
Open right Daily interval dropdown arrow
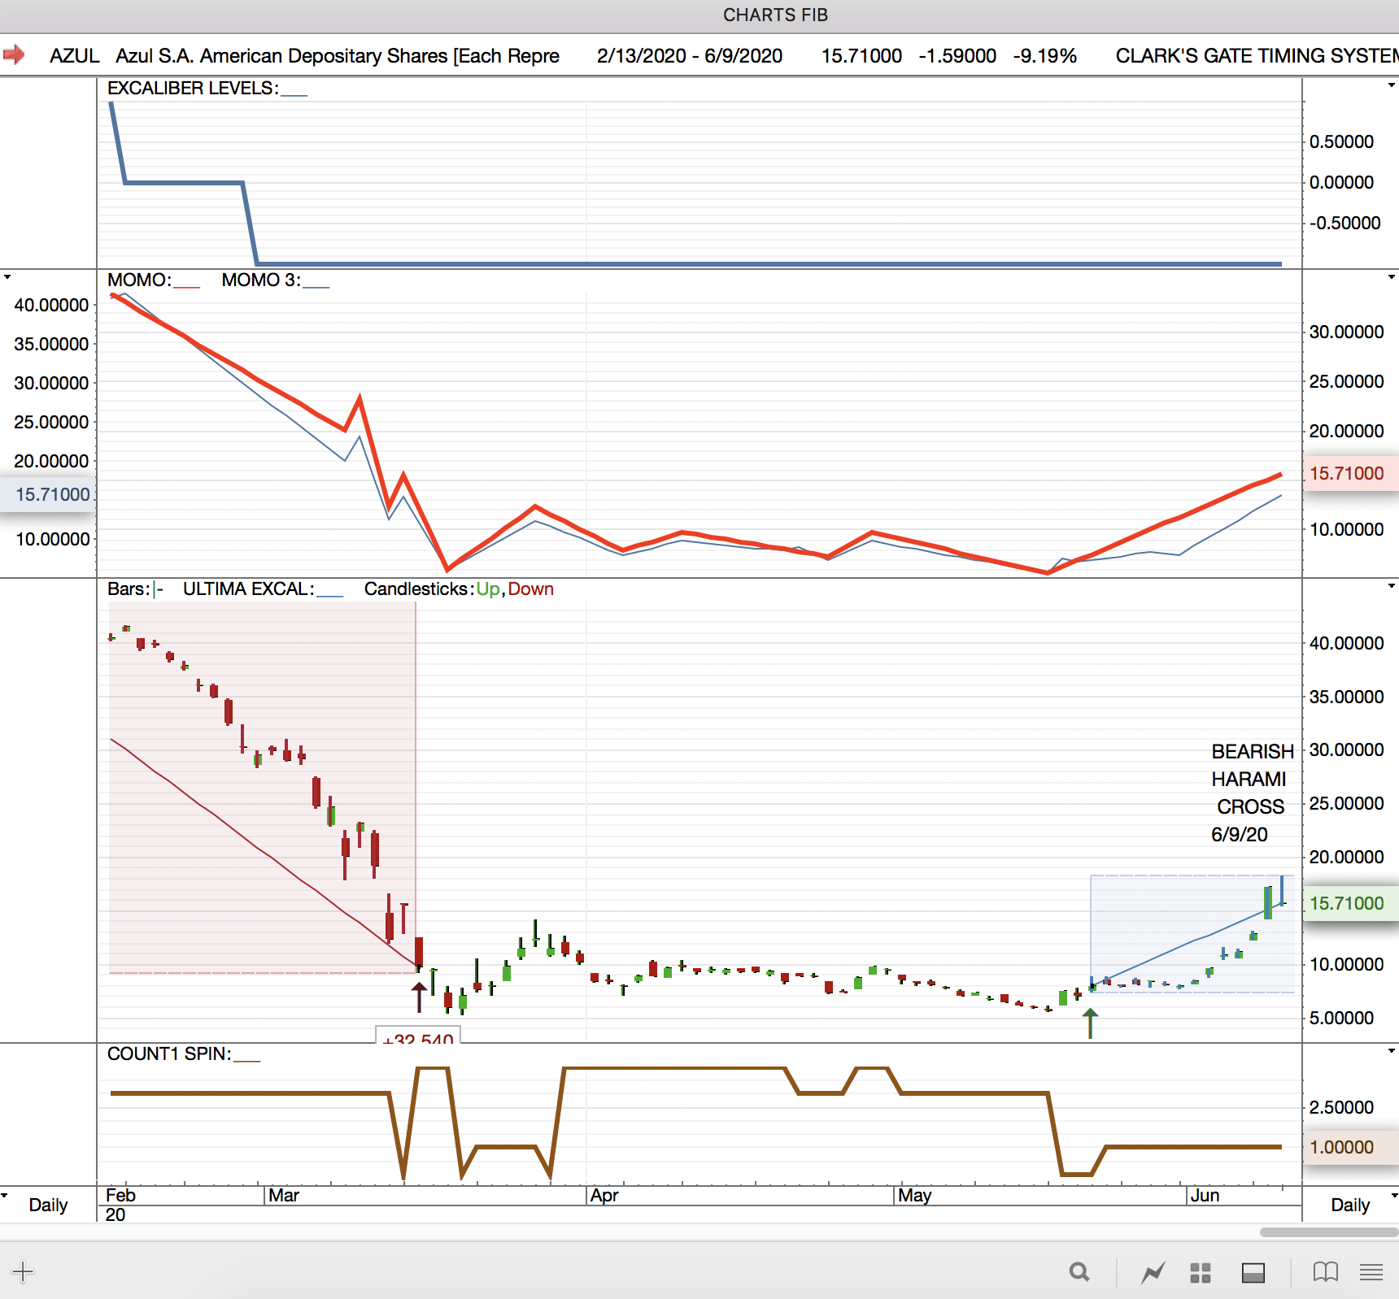click(1394, 1195)
